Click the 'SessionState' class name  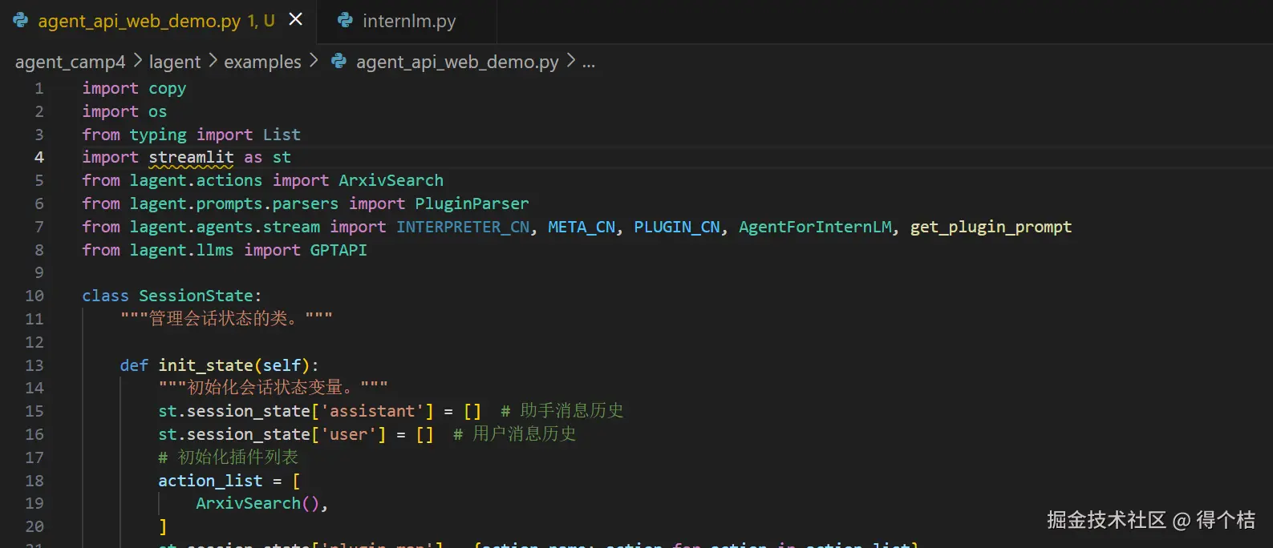(x=196, y=296)
